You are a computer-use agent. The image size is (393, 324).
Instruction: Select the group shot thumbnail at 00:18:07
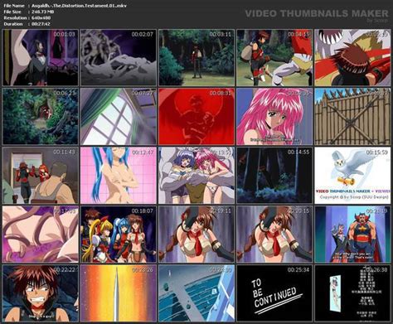pos(119,235)
